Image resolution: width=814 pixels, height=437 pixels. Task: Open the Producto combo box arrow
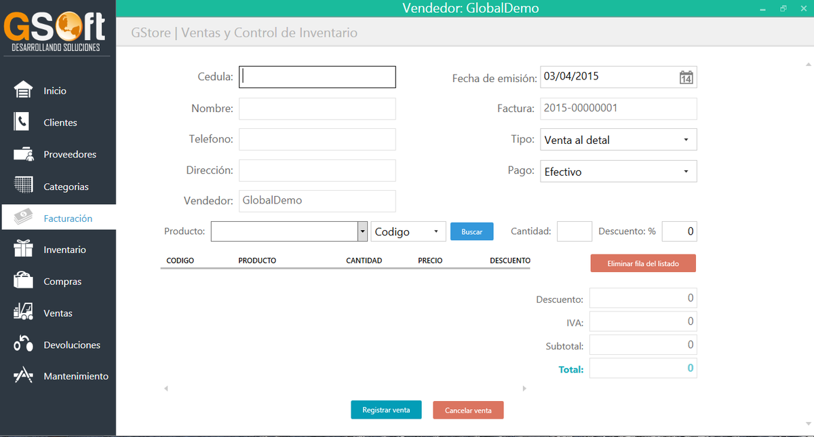362,231
